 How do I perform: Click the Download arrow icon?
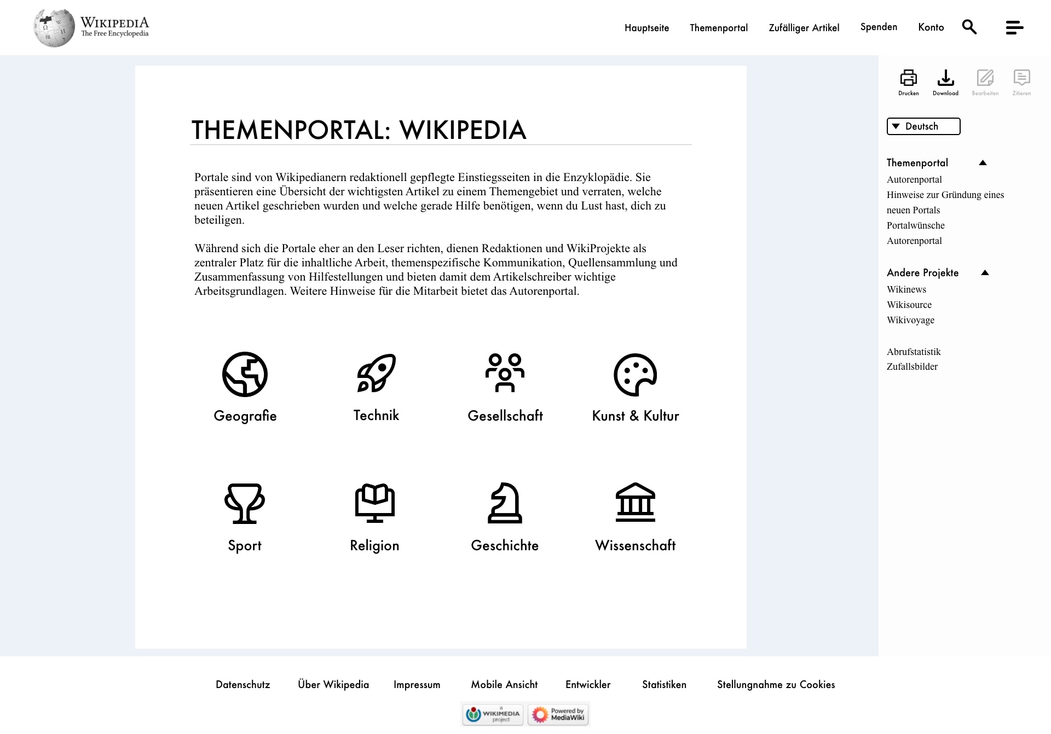pyautogui.click(x=945, y=78)
